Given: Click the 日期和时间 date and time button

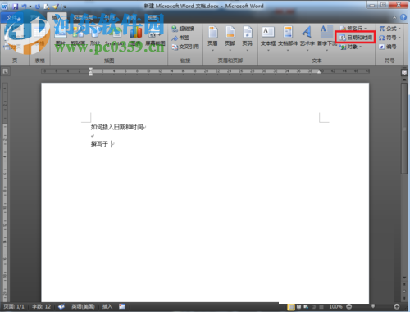Looking at the screenshot, I should [355, 38].
